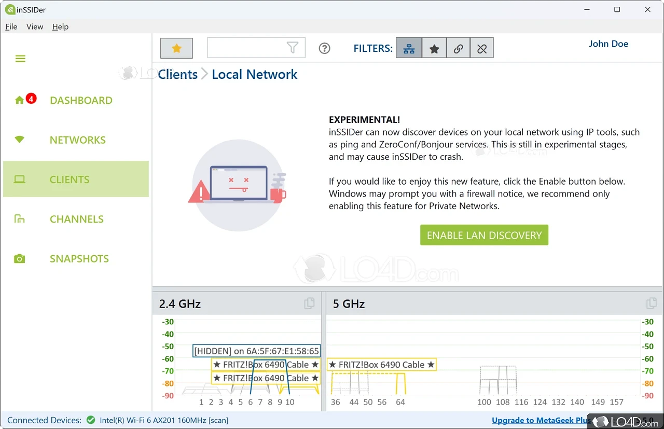The height and width of the screenshot is (429, 664).
Task: Toggle the starred filter
Action: point(434,48)
